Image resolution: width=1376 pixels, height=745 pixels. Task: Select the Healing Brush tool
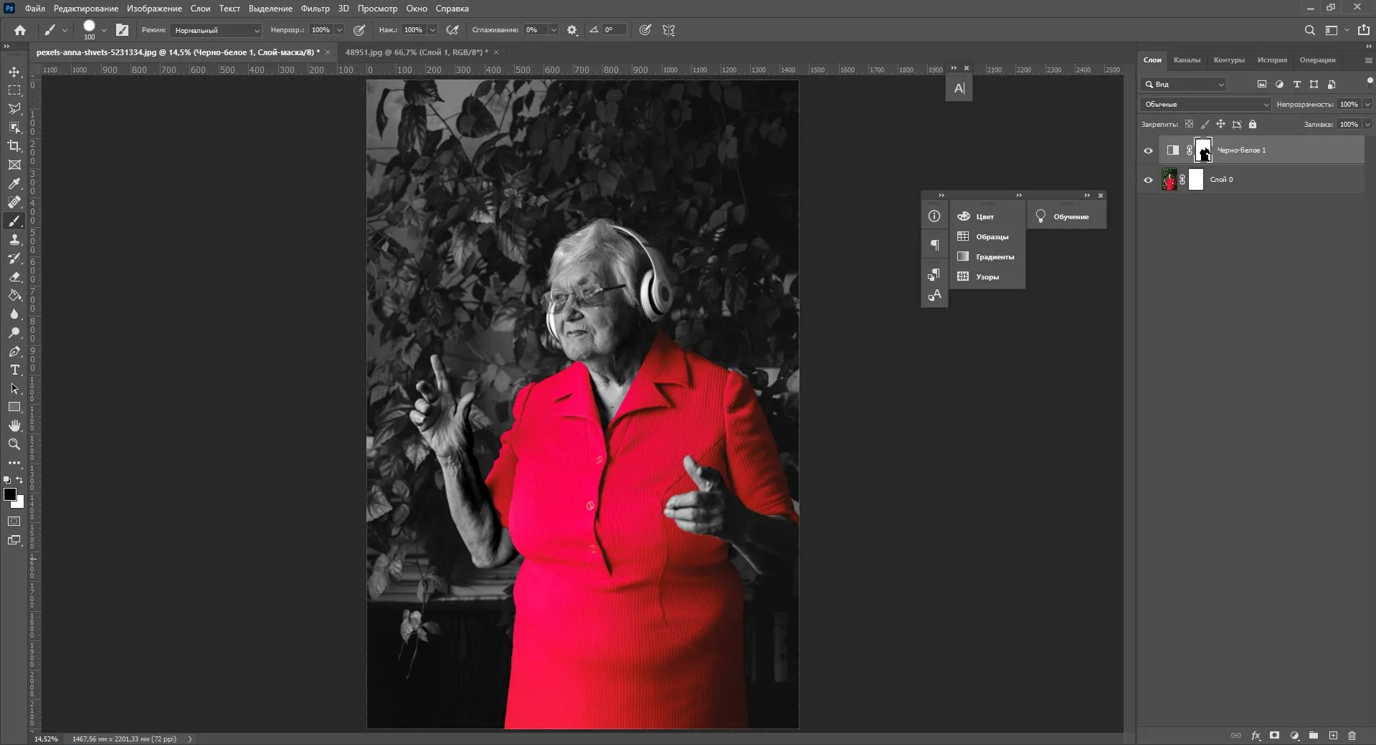(x=14, y=202)
